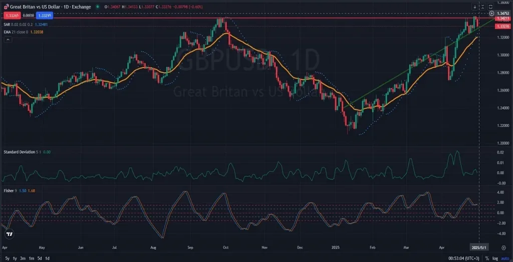Click the blue buy price button 1.33295
513x262 pixels.
[45, 15]
